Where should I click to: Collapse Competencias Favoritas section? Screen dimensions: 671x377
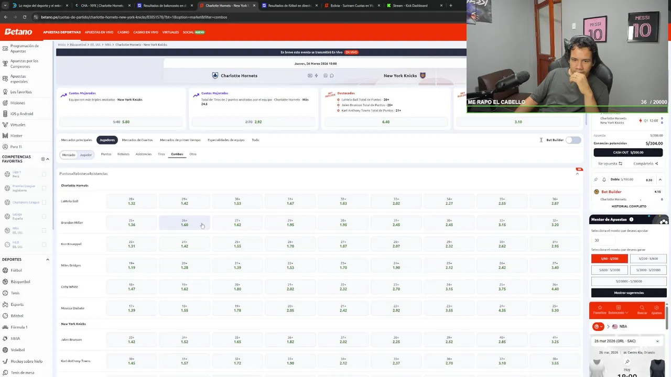coord(48,159)
